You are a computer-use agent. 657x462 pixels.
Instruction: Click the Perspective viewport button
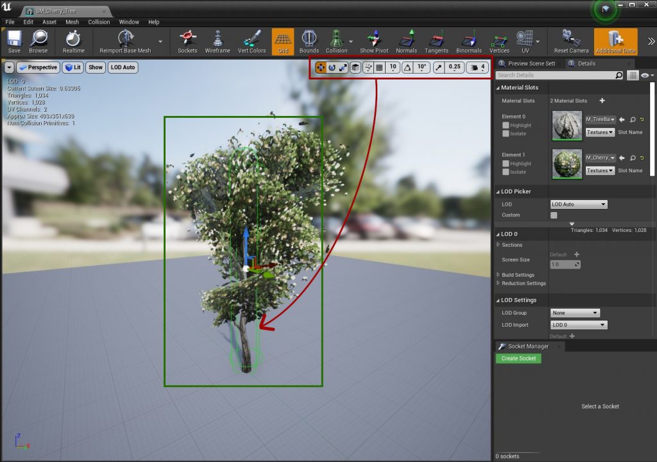coord(38,67)
